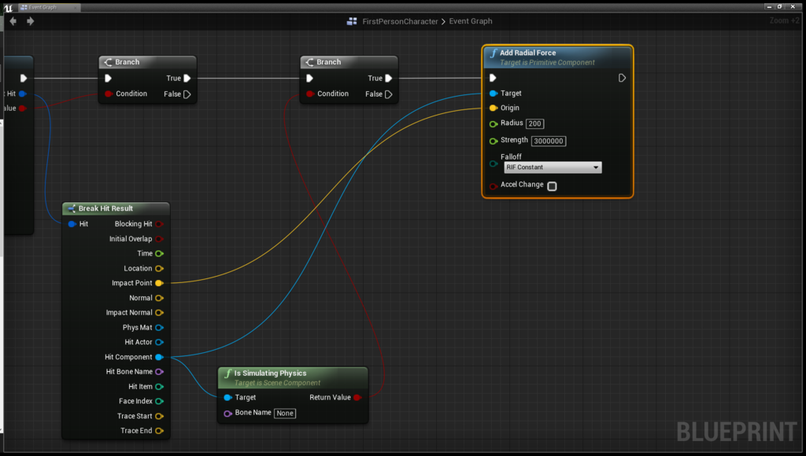Click first Branch Condition pin
Viewport: 806px width, 456px height.
[109, 94]
